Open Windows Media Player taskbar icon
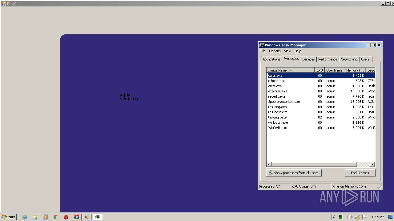Image resolution: width=394 pixels, height=221 pixels. click(x=45, y=217)
